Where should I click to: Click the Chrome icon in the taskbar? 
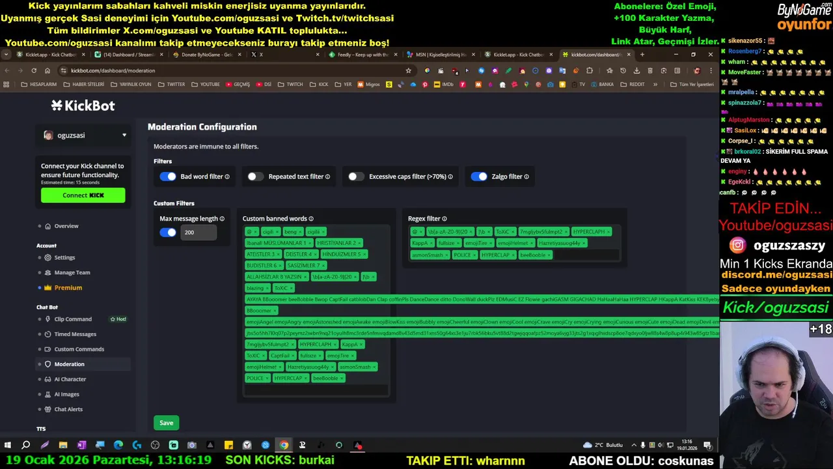[x=284, y=445]
